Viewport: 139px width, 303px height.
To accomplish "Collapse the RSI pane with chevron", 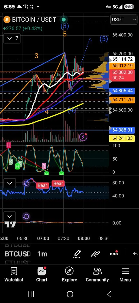I will click(x=10, y=184).
